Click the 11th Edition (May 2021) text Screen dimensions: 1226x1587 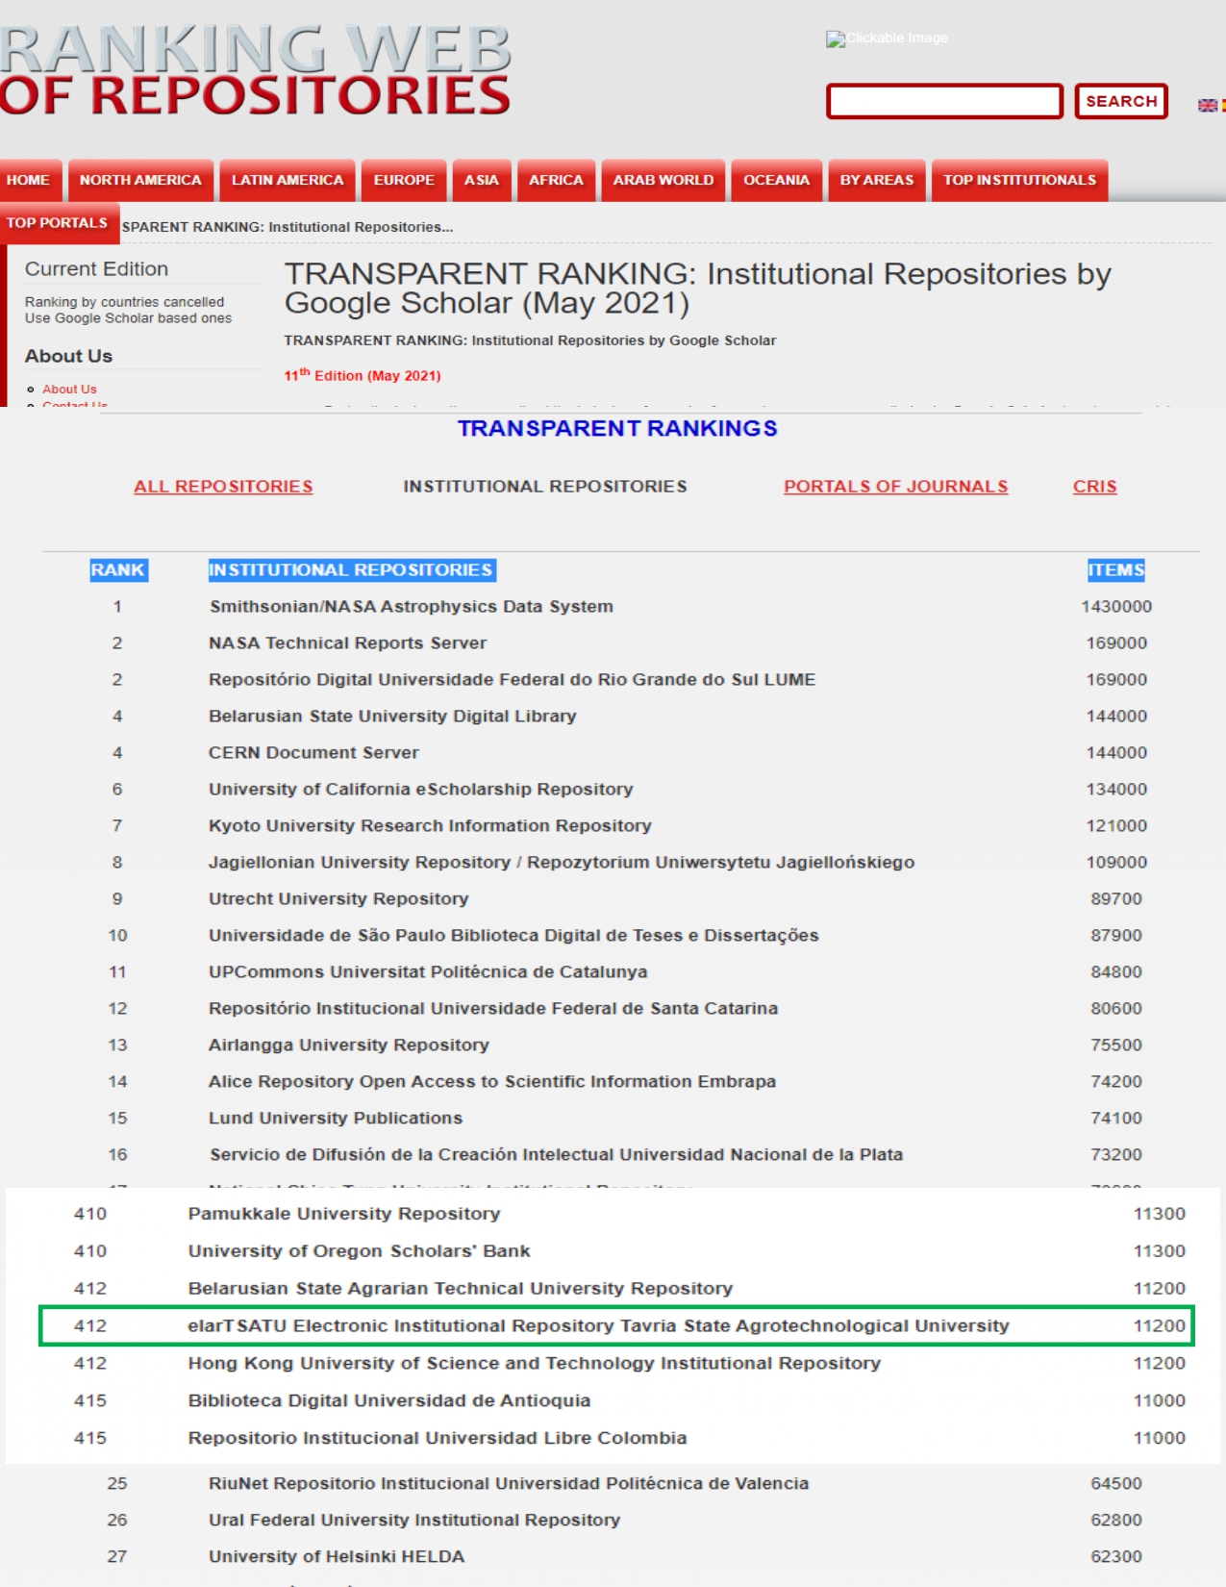pos(363,375)
